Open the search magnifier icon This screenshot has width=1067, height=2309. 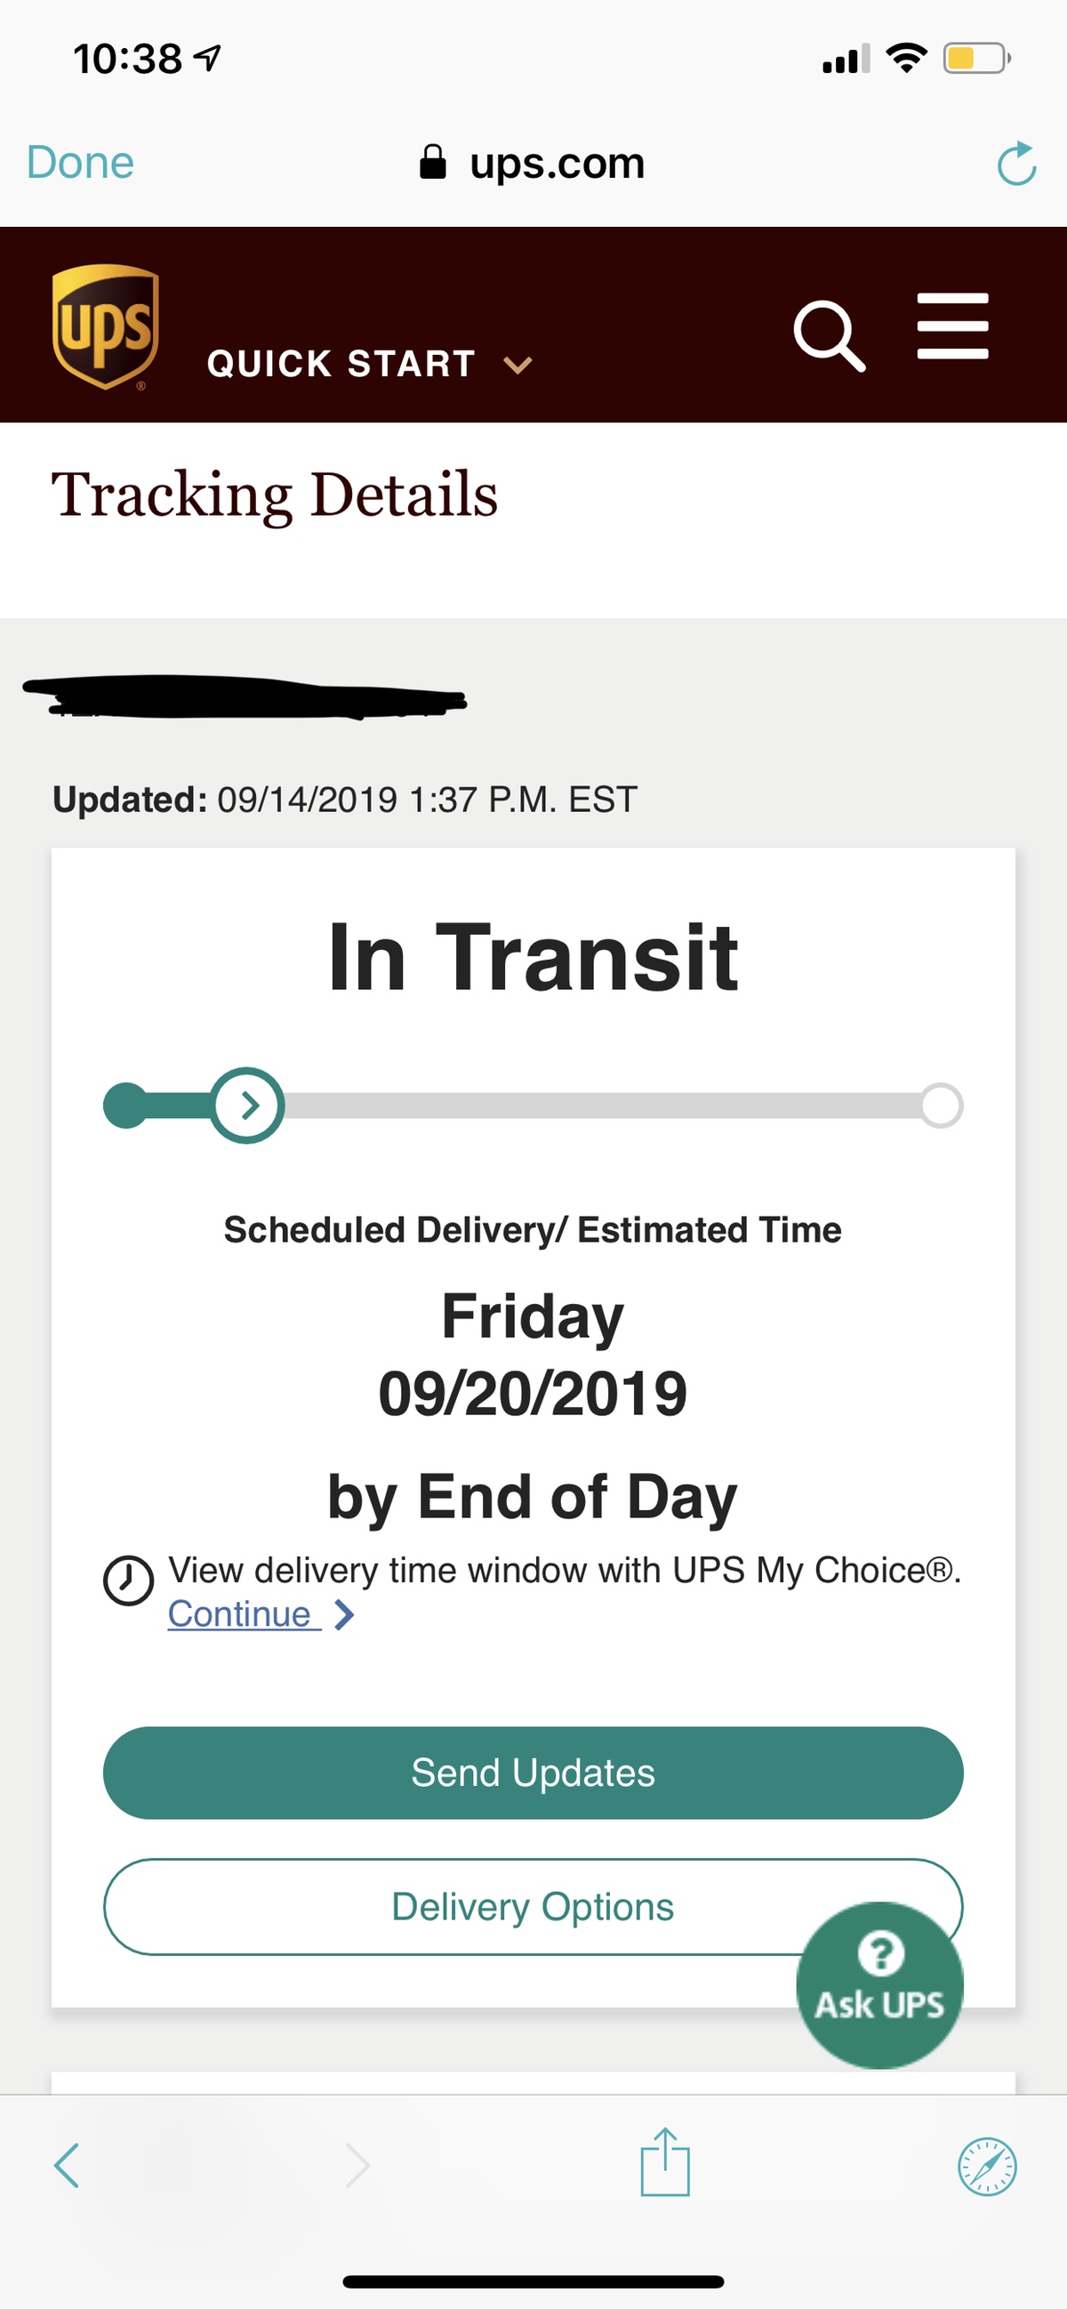click(829, 335)
